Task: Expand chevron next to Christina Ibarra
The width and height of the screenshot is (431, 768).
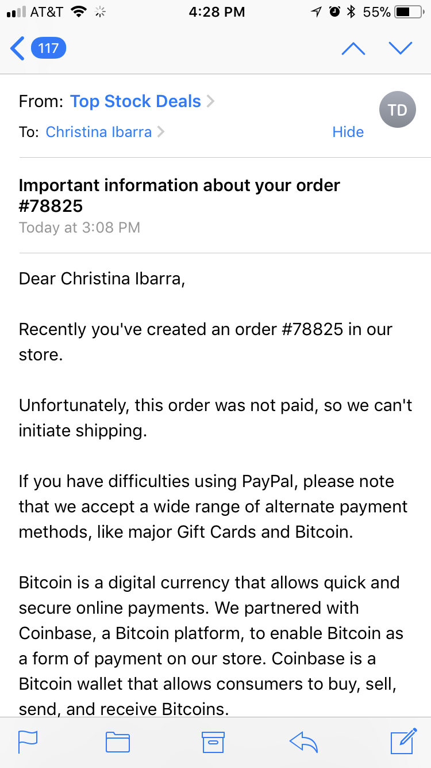Action: click(161, 132)
